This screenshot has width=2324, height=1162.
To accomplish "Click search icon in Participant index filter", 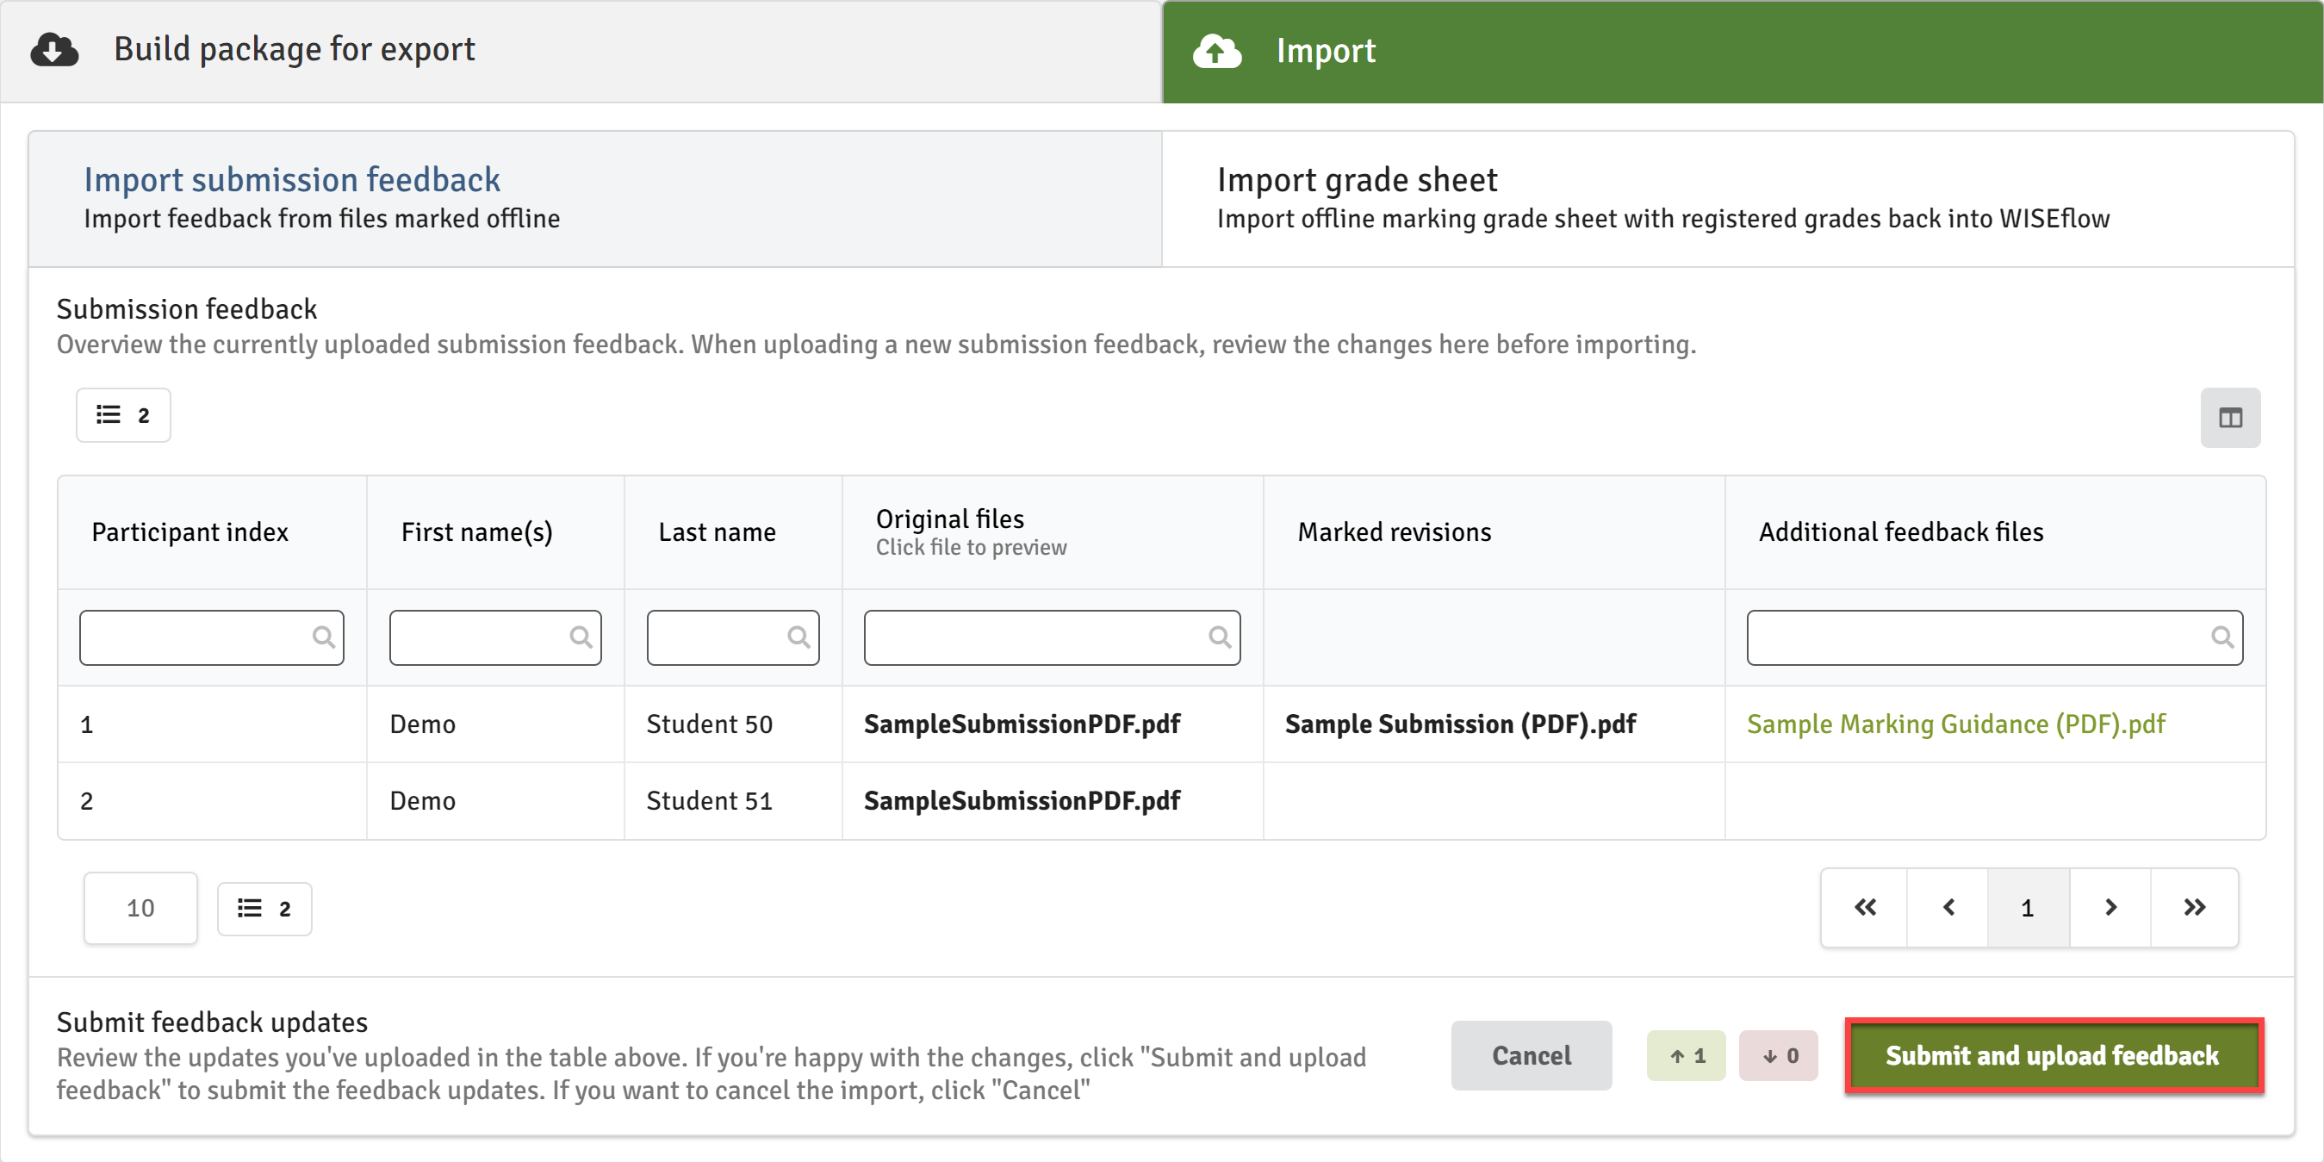I will (323, 637).
